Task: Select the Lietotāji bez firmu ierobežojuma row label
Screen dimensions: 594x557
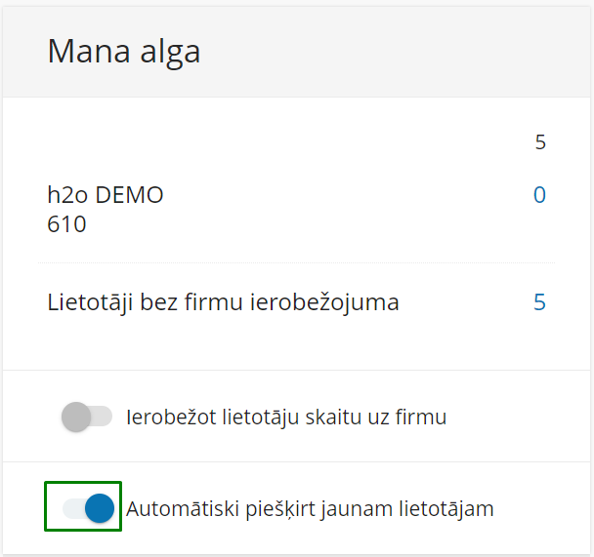Action: 223,303
